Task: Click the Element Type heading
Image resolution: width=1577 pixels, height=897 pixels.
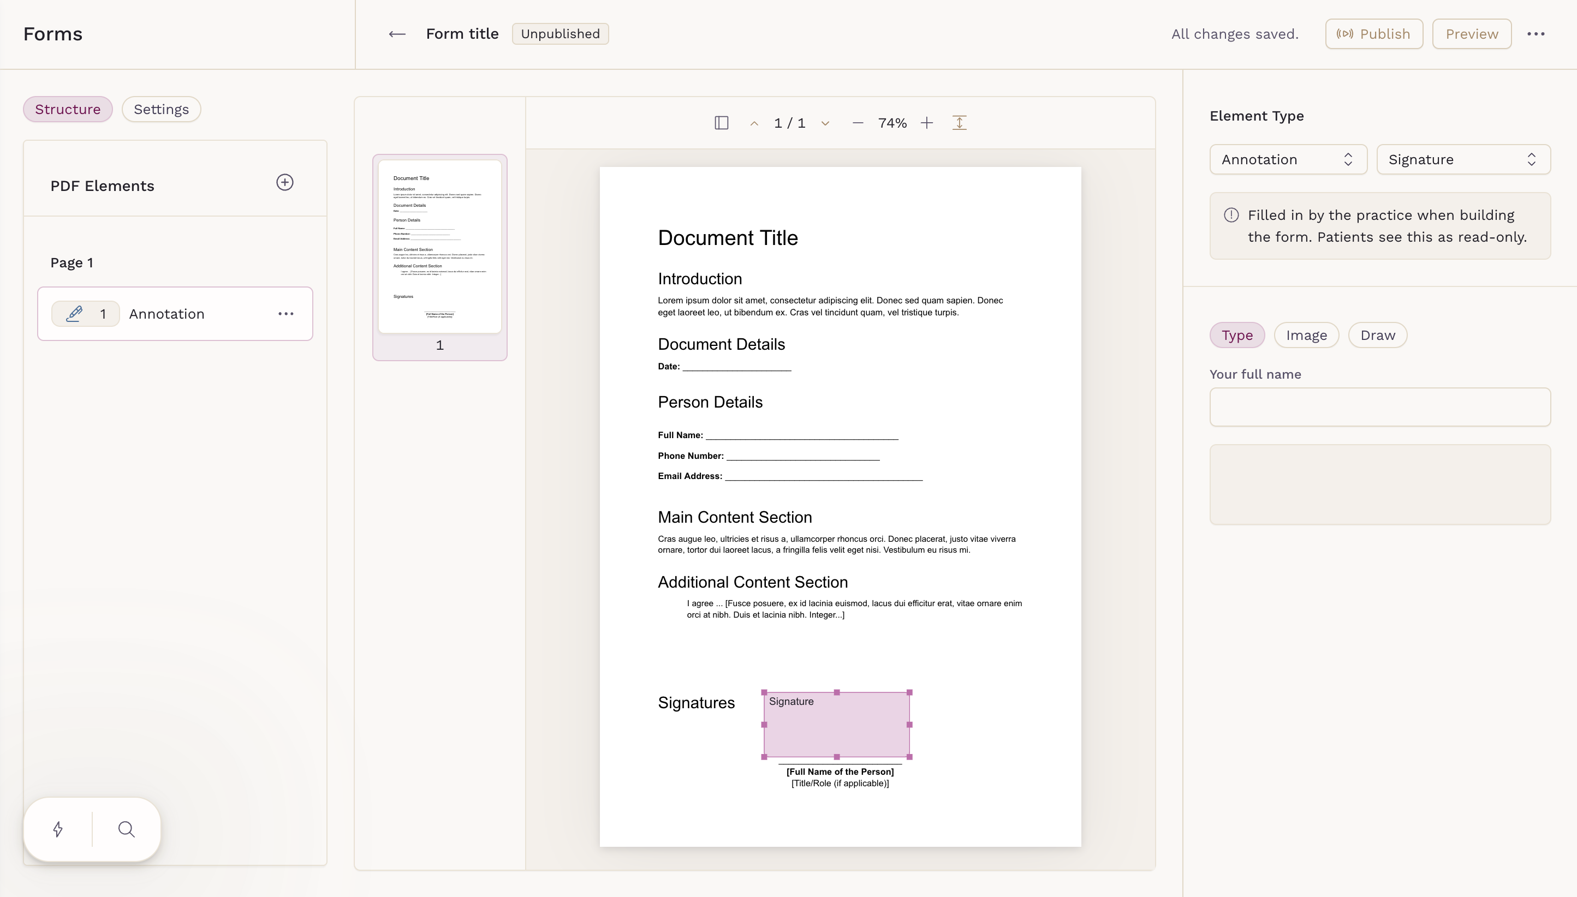Action: [x=1256, y=116]
